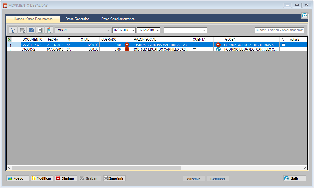Click blue attachment icon before RODRIGO glosa
The width and height of the screenshot is (314, 188).
(218, 49)
